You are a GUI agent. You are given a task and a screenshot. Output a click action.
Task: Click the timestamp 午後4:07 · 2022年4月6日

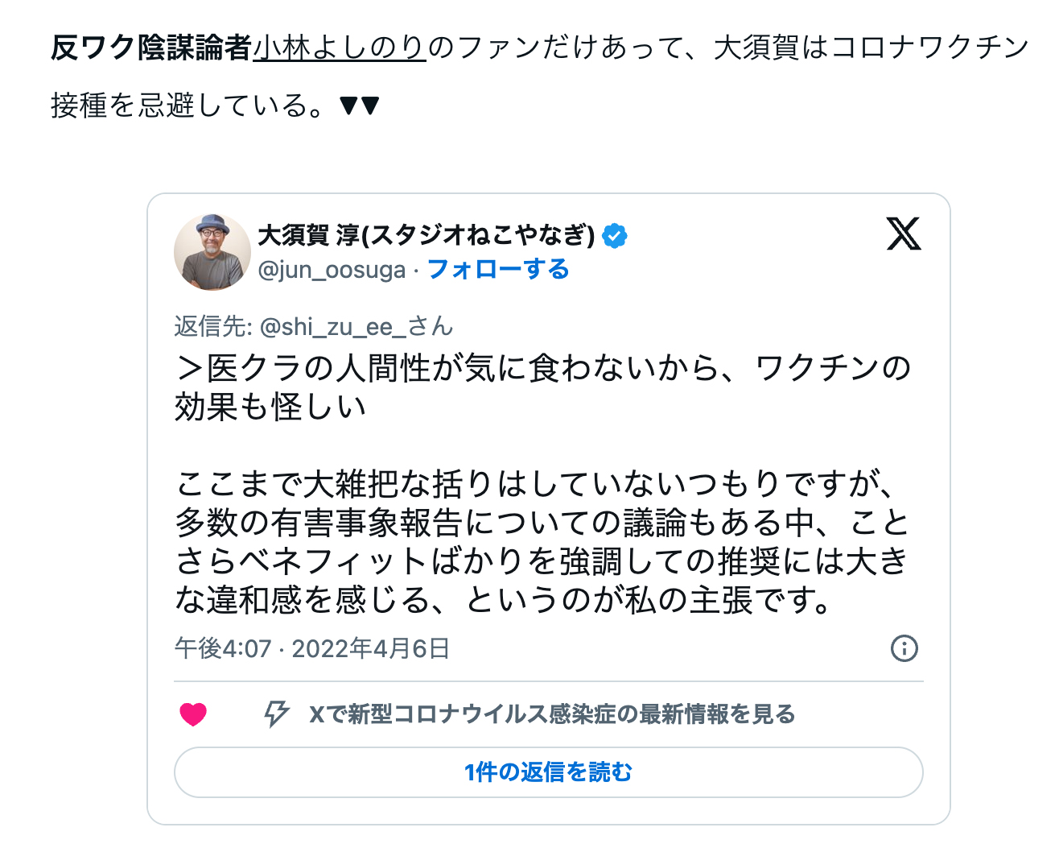[x=312, y=648]
